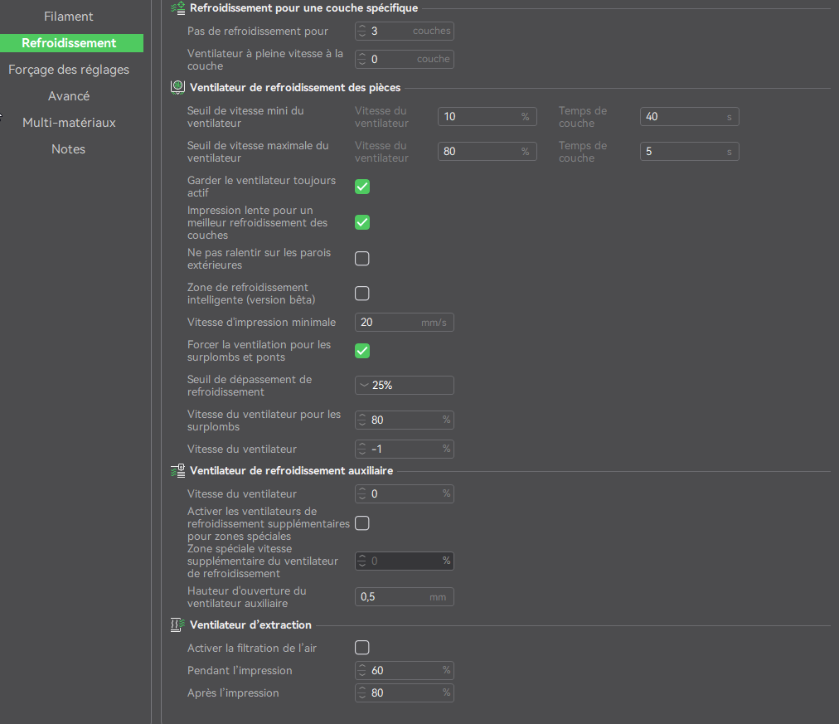Image resolution: width=839 pixels, height=724 pixels.
Task: Click the minimum print speed field
Action: 405,322
